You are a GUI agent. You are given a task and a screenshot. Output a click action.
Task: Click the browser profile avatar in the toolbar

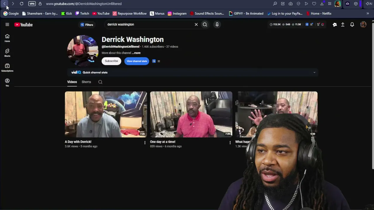pyautogui.click(x=337, y=4)
